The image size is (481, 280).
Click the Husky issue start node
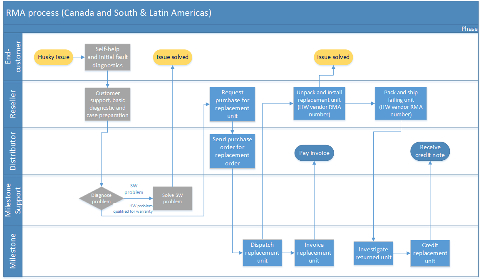(53, 57)
